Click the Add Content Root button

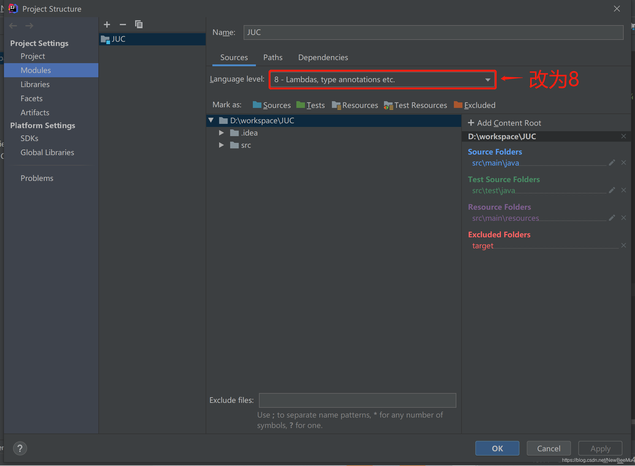(x=505, y=123)
